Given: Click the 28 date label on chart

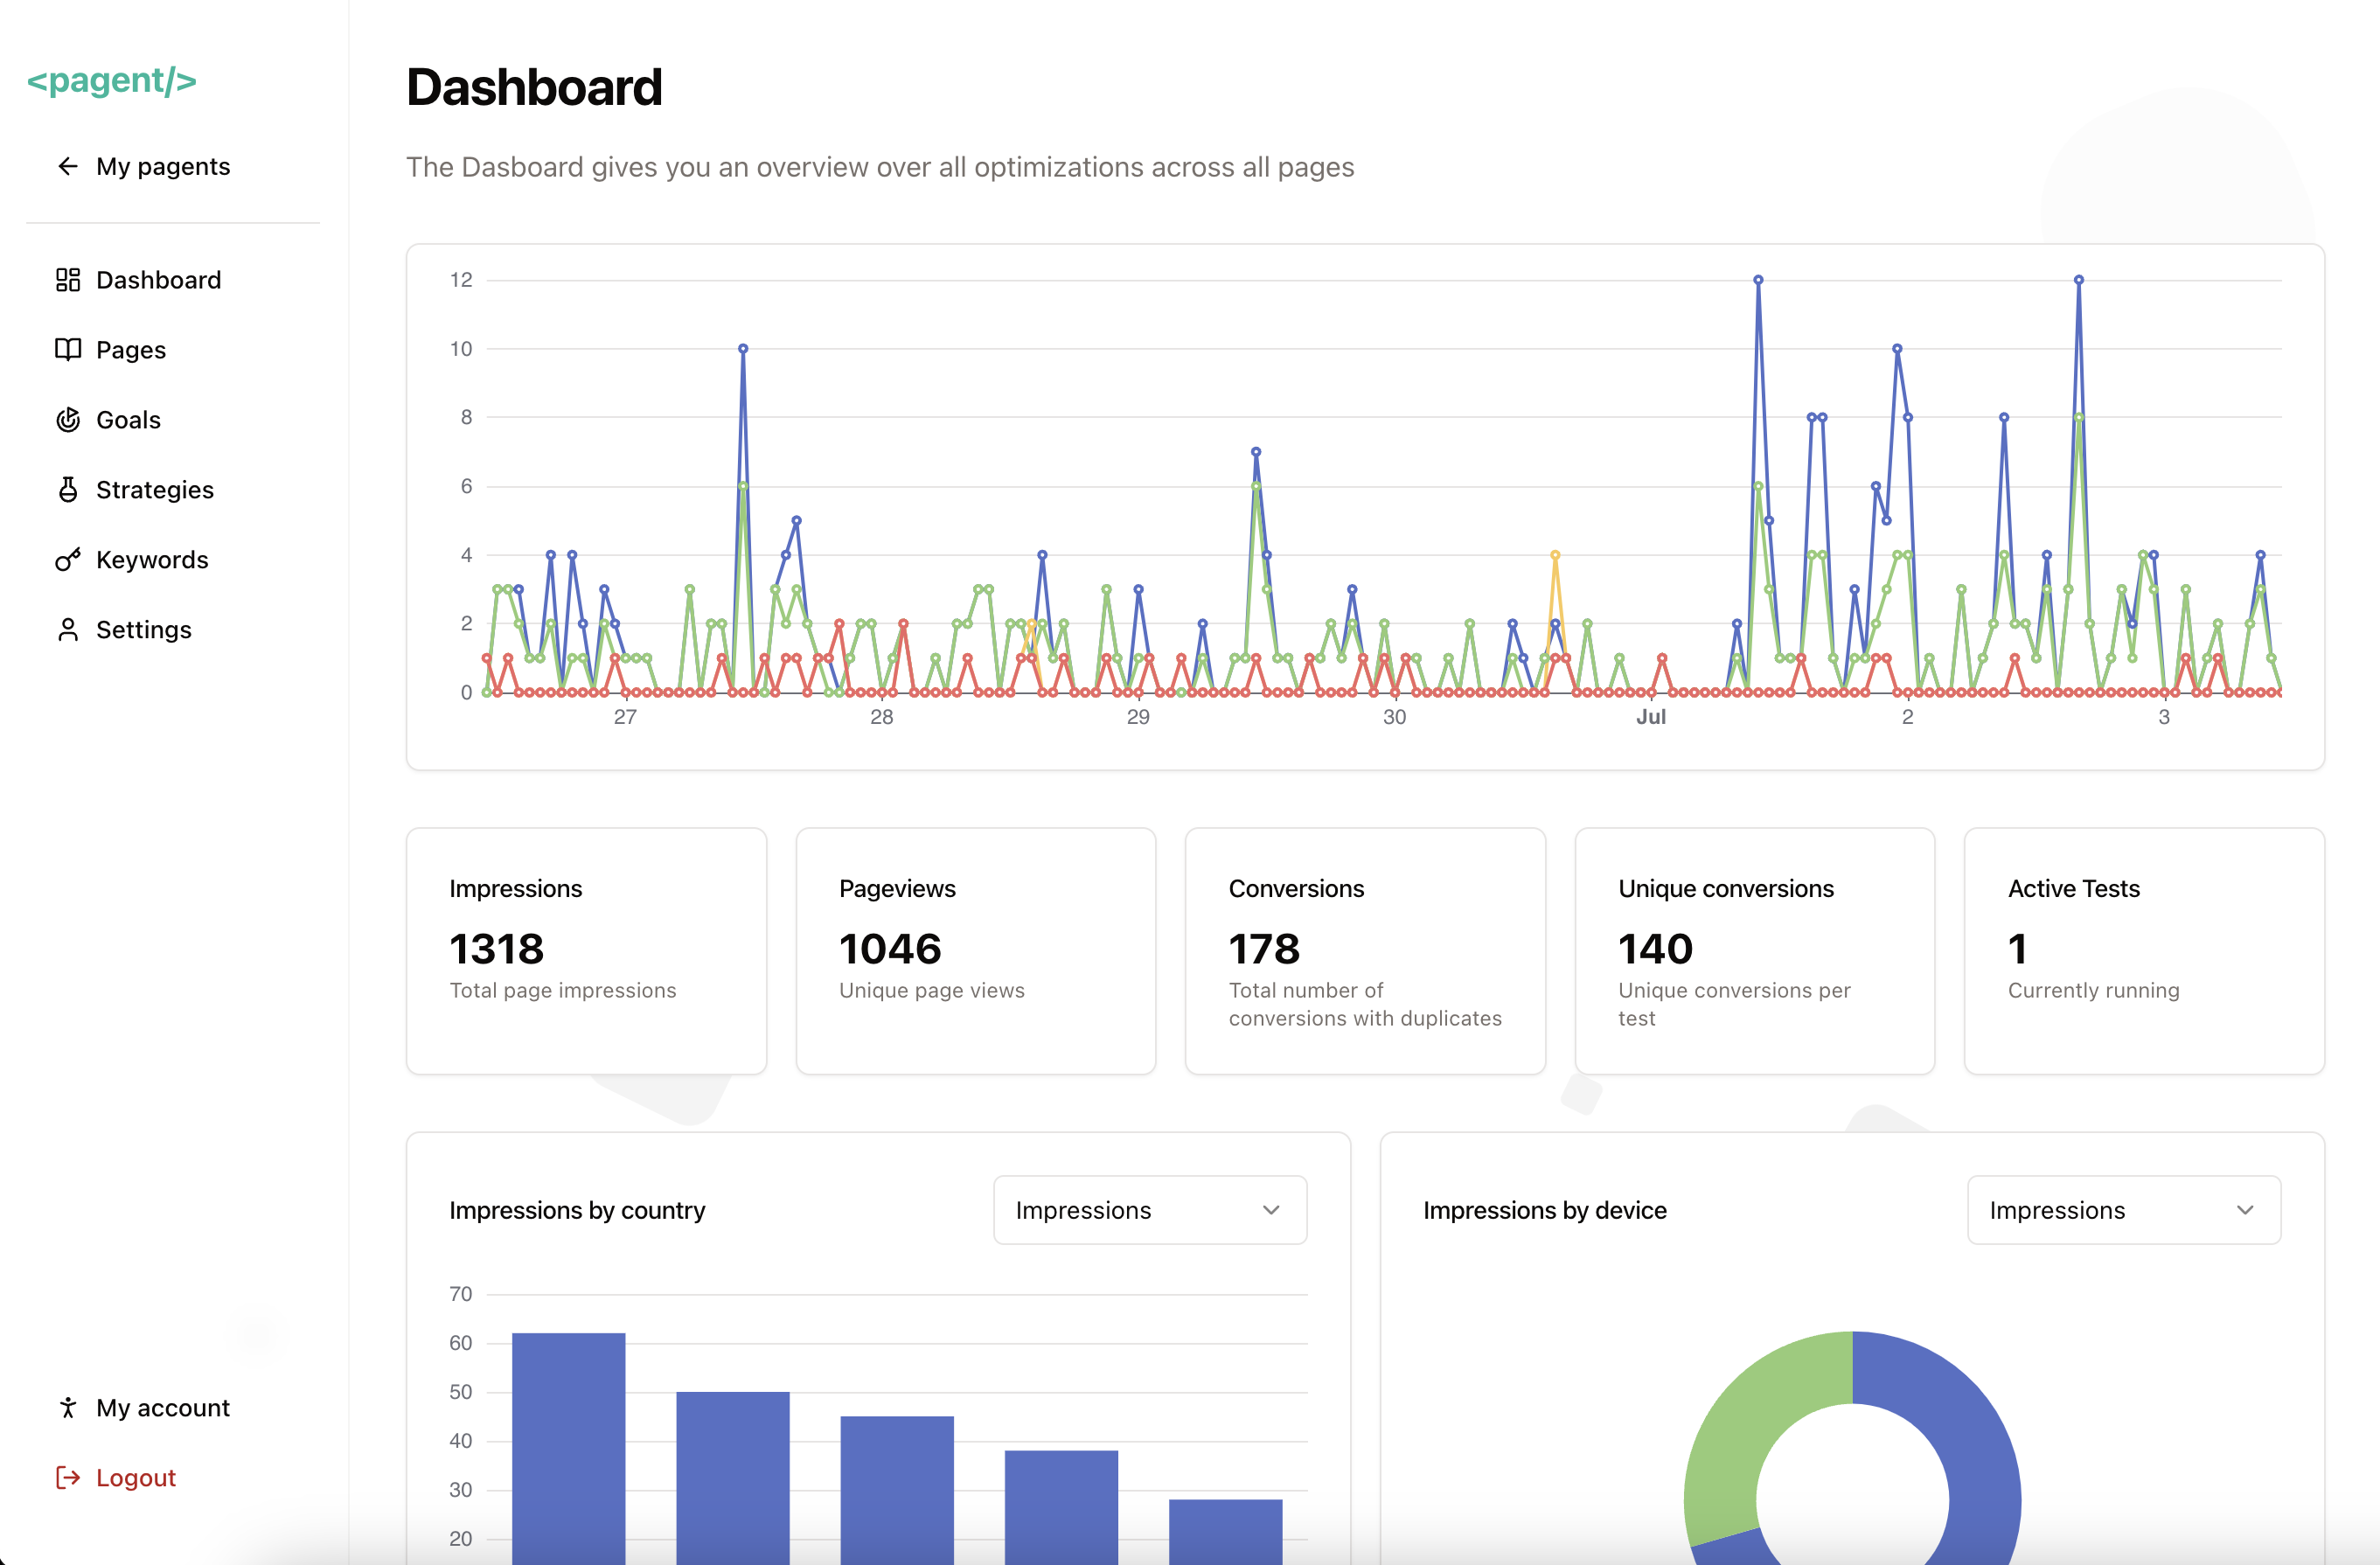Looking at the screenshot, I should [x=881, y=717].
